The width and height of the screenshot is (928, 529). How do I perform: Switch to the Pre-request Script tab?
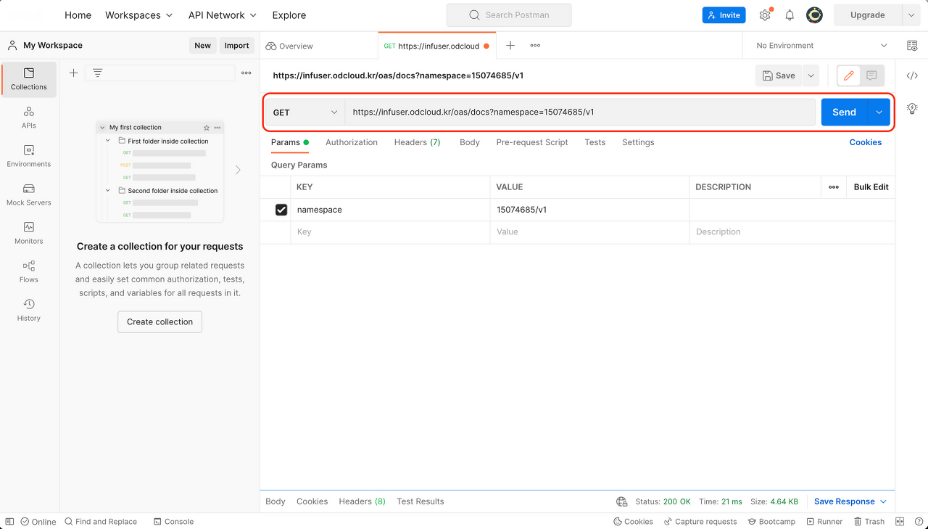pos(532,142)
